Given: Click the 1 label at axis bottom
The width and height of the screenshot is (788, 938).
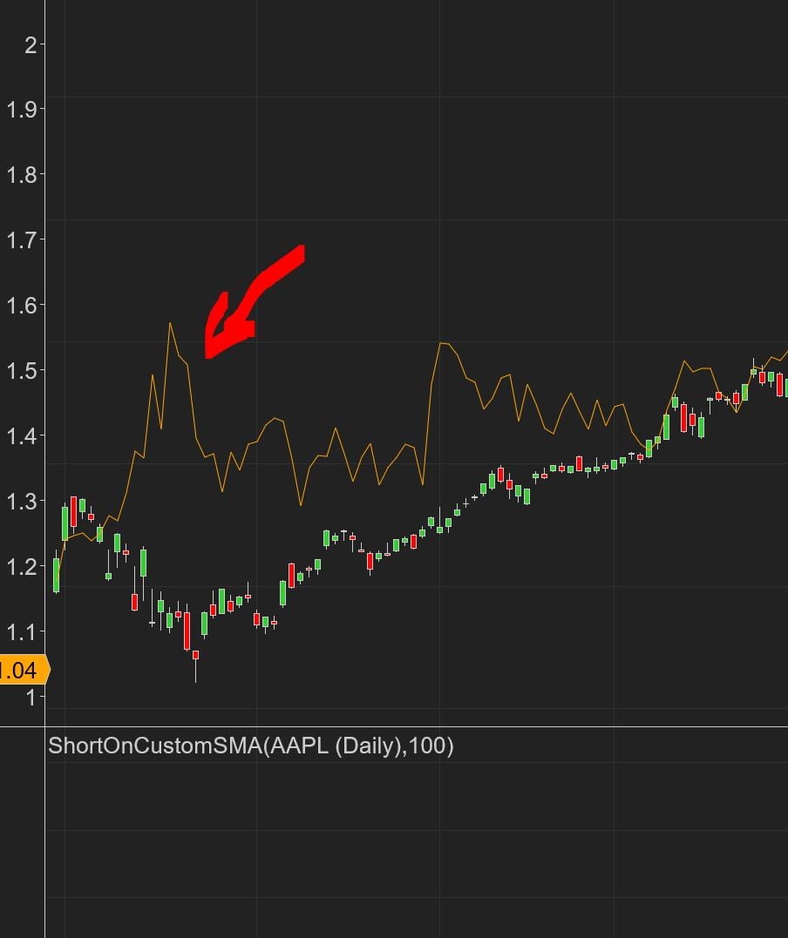Looking at the screenshot, I should tap(31, 698).
